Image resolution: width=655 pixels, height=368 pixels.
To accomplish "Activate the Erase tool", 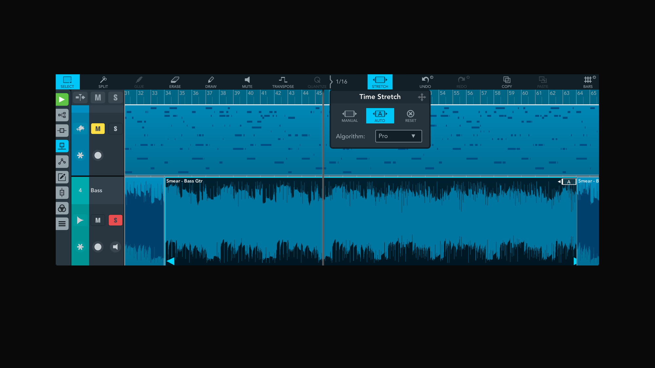I will [x=175, y=82].
